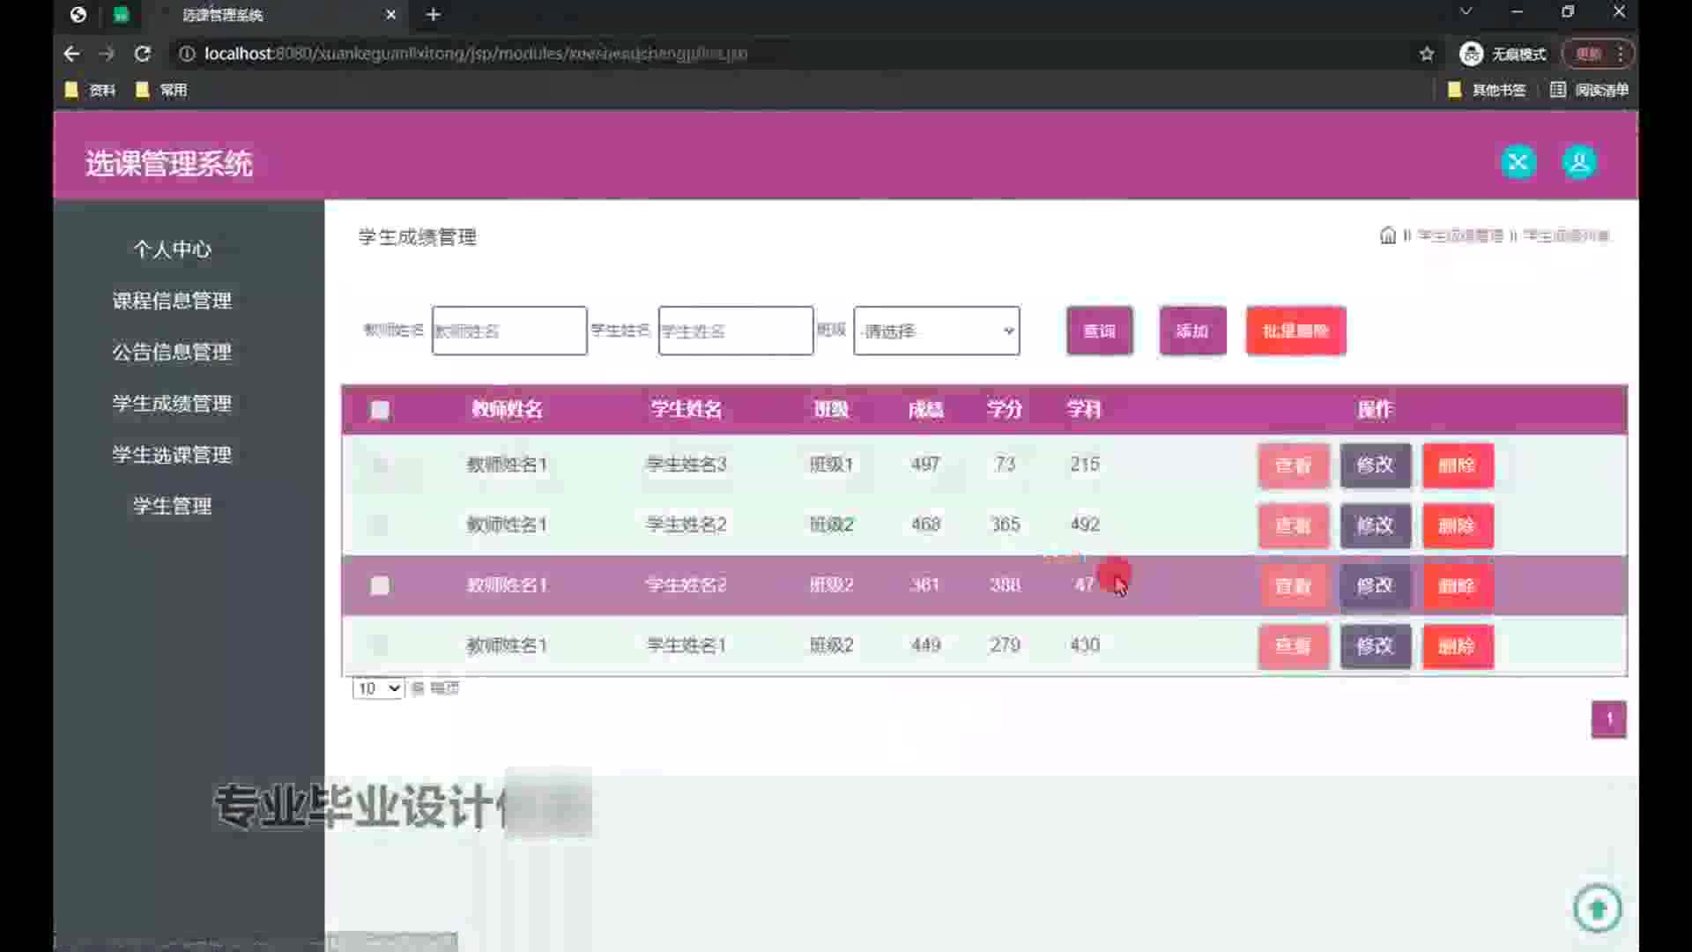1692x952 pixels.
Task: Click the home icon in breadcrumb
Action: [1387, 235]
